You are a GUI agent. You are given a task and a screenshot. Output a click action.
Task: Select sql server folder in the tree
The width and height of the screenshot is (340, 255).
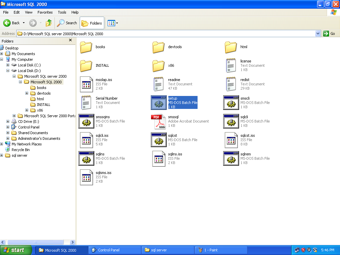coord(20,155)
